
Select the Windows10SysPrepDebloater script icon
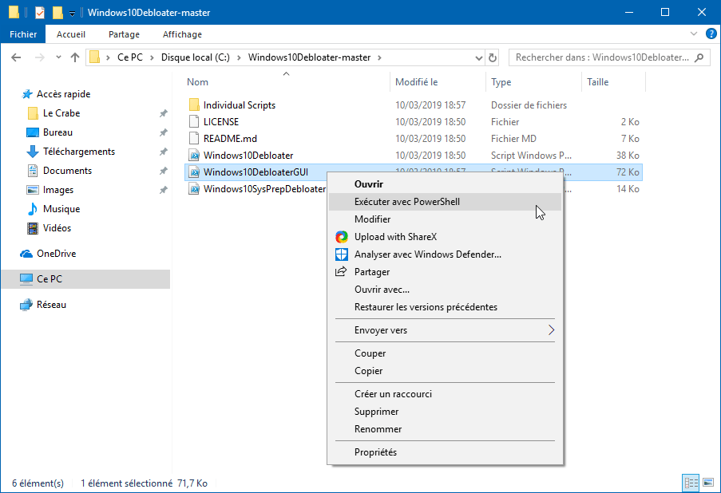pyautogui.click(x=195, y=189)
